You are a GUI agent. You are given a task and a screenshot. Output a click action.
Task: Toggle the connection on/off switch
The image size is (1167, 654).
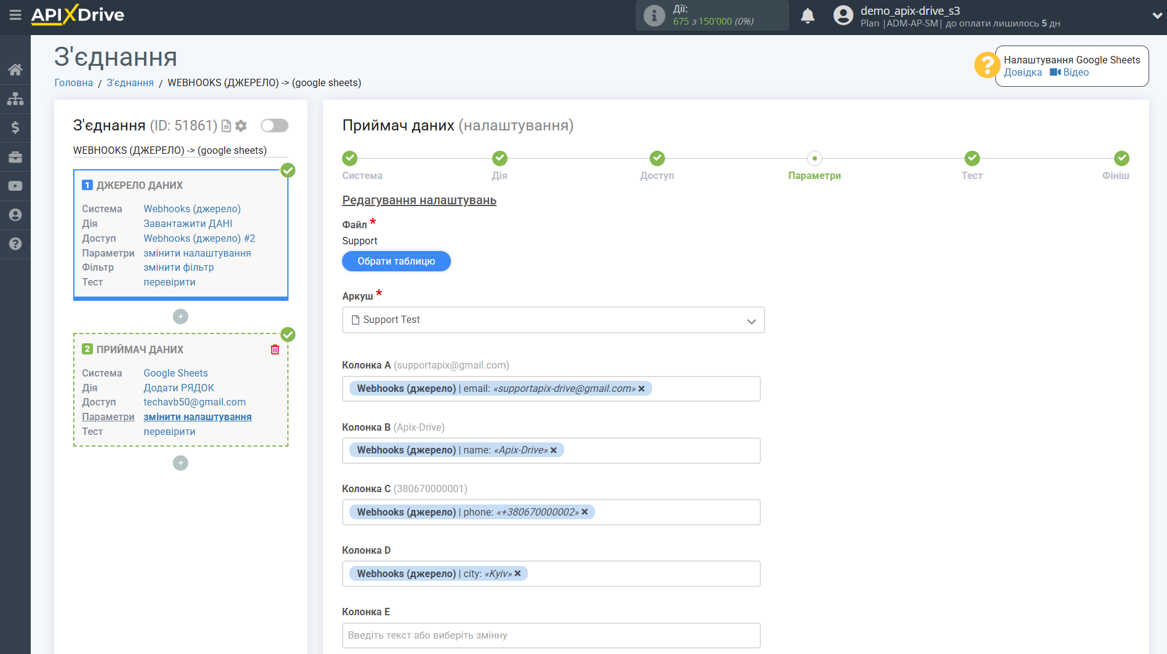(x=274, y=126)
